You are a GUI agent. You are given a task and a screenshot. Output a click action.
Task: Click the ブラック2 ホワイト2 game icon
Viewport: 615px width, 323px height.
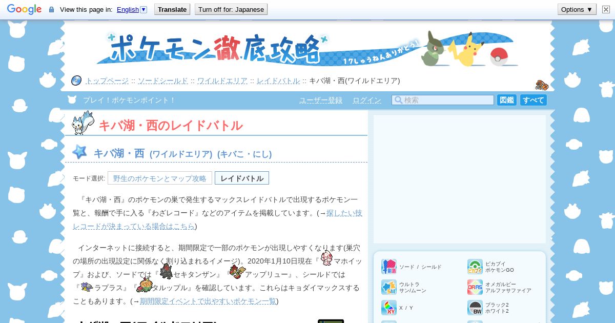pos(475,308)
